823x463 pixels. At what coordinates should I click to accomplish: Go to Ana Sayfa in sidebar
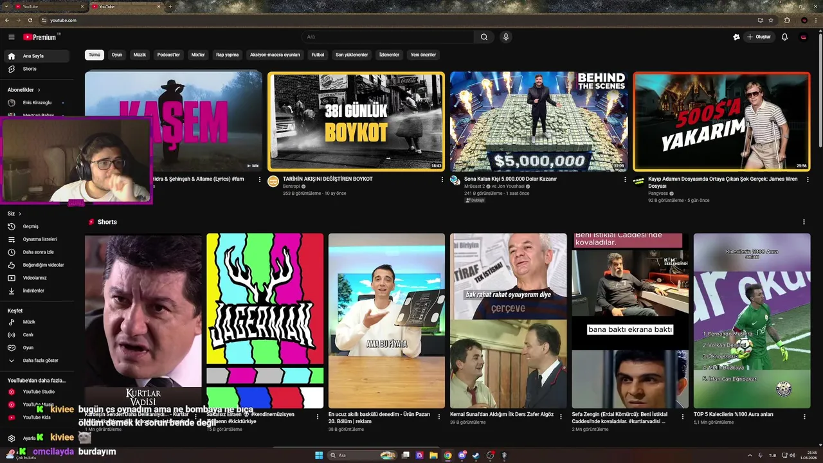tap(37, 56)
